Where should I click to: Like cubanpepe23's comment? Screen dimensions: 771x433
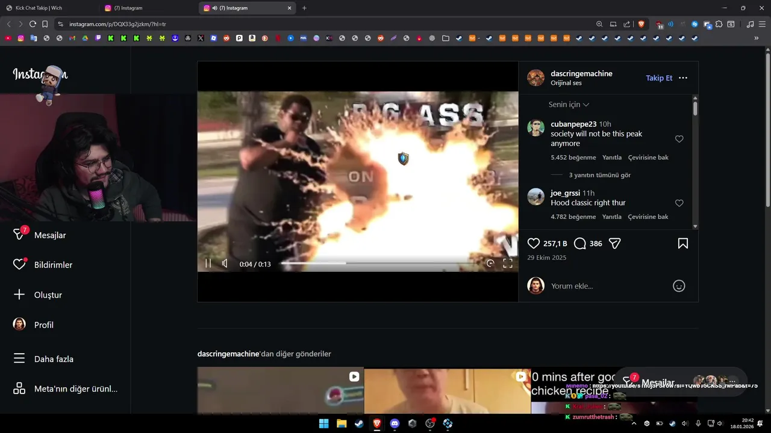pyautogui.click(x=679, y=139)
